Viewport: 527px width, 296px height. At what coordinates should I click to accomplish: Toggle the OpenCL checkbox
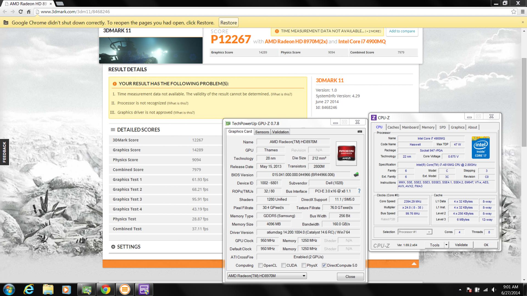coord(260,265)
